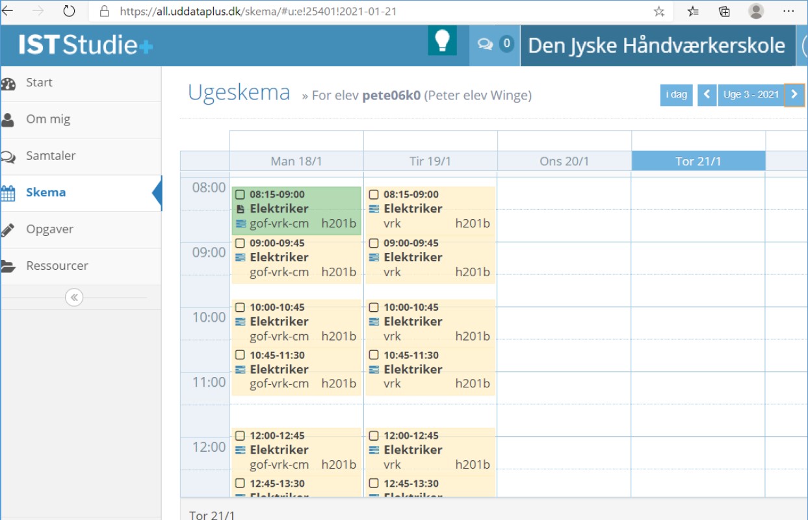Click the browser refresh icon

pos(69,11)
